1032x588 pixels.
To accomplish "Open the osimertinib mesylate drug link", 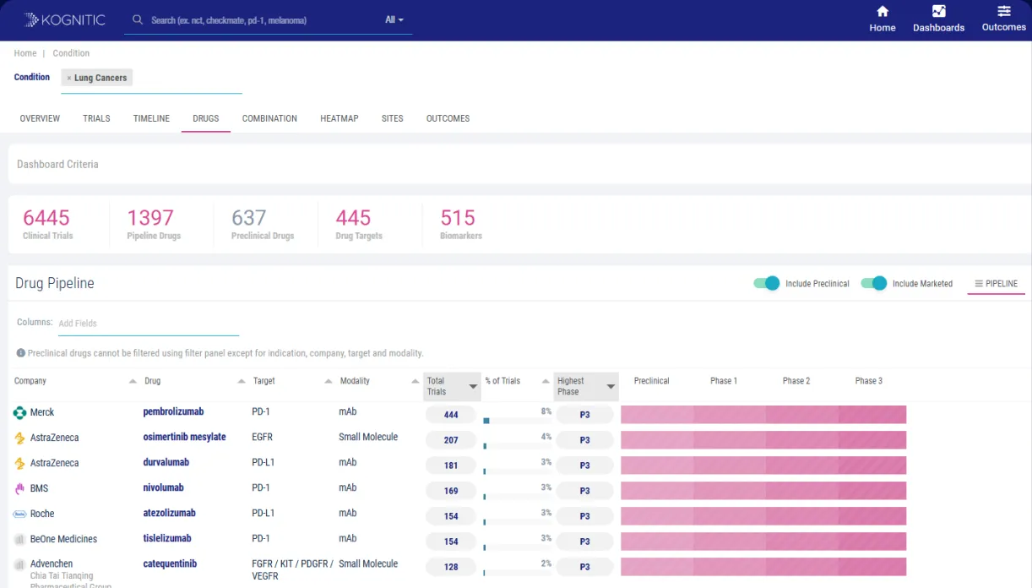I will tap(184, 437).
